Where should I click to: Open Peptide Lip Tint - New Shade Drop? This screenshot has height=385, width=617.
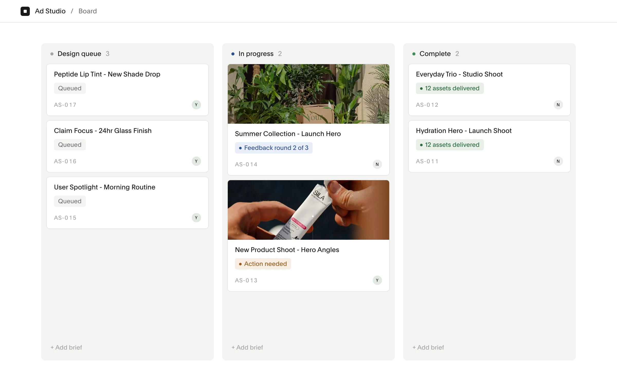pos(107,74)
